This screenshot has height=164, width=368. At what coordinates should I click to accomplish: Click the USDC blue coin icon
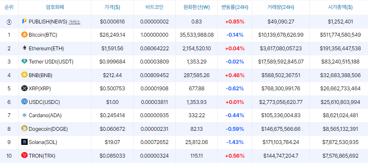(x=24, y=102)
